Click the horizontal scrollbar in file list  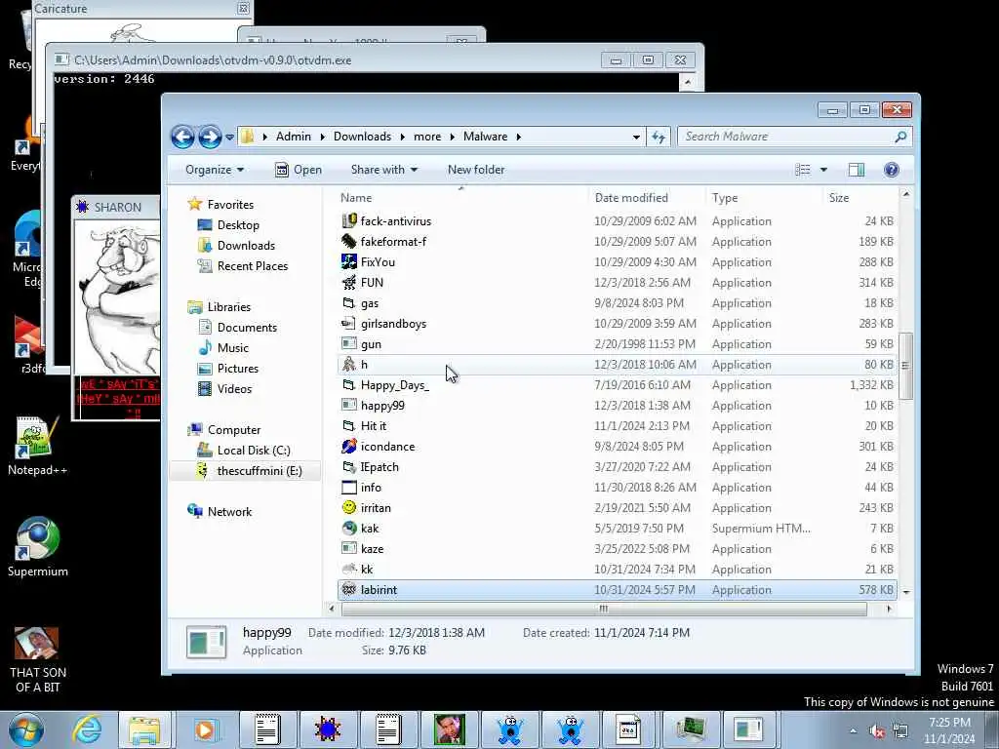[x=604, y=609]
